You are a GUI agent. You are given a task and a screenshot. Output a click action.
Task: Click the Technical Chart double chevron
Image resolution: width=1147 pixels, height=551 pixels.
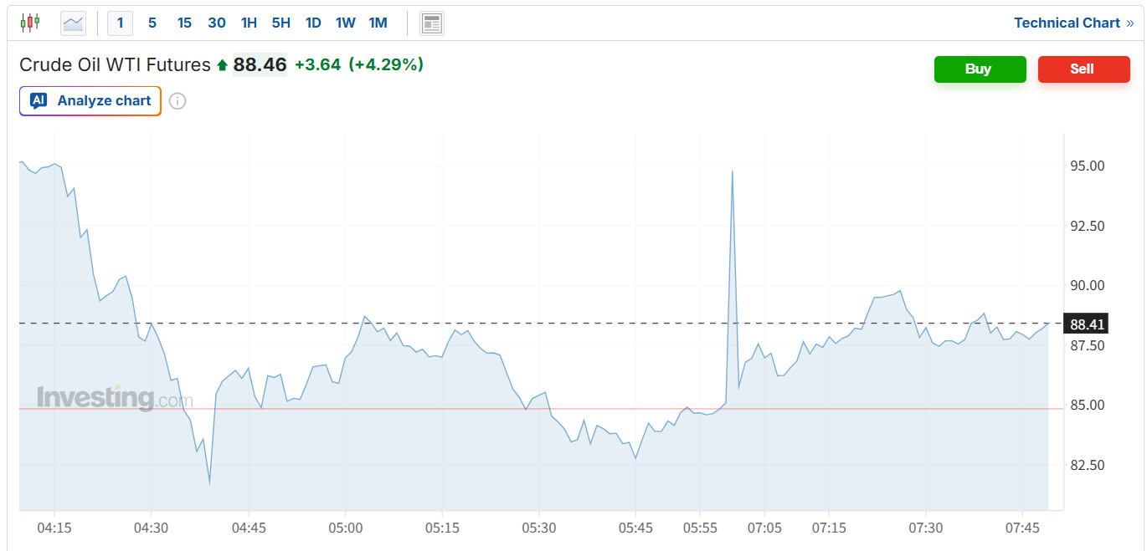(1130, 23)
